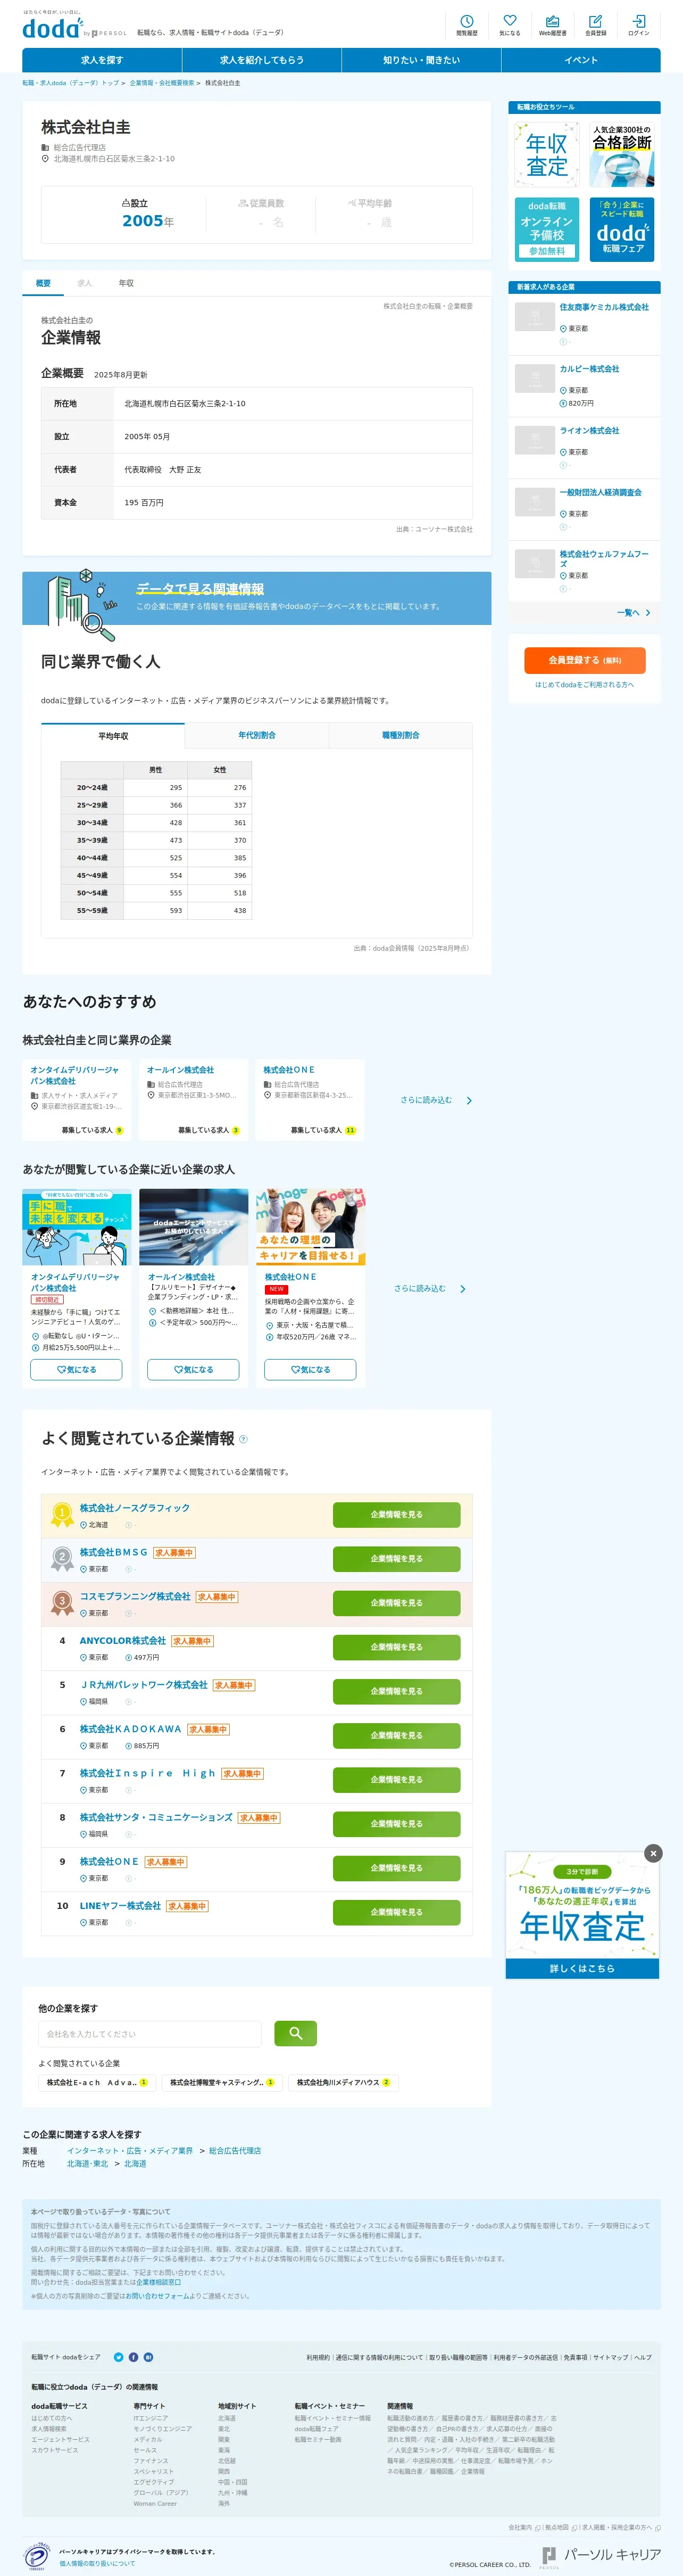
Task: Open the Hatena bookmark icon in footer
Action: tap(149, 2357)
